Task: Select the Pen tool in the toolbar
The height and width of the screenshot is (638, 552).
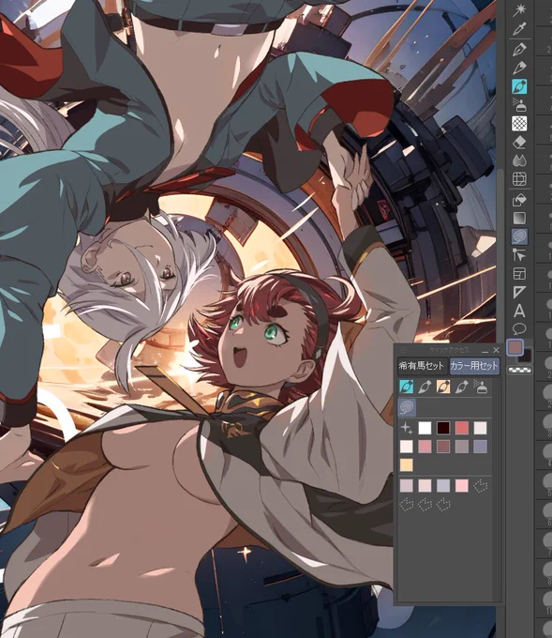Action: pos(519,49)
